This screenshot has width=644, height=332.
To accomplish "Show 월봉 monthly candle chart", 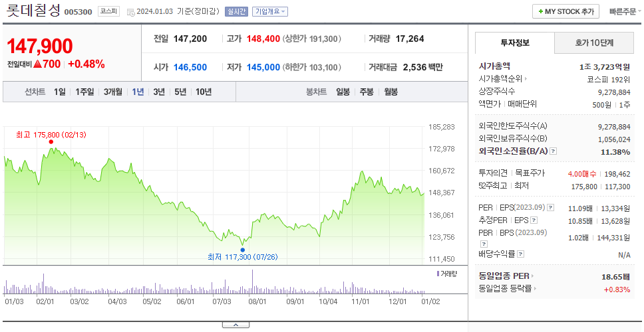I will 391,92.
